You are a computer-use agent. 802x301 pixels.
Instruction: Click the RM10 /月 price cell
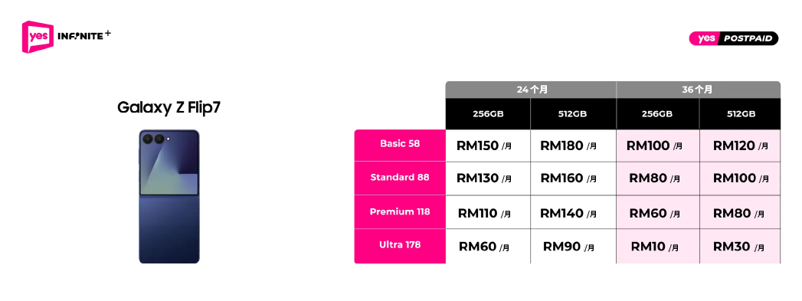658,247
